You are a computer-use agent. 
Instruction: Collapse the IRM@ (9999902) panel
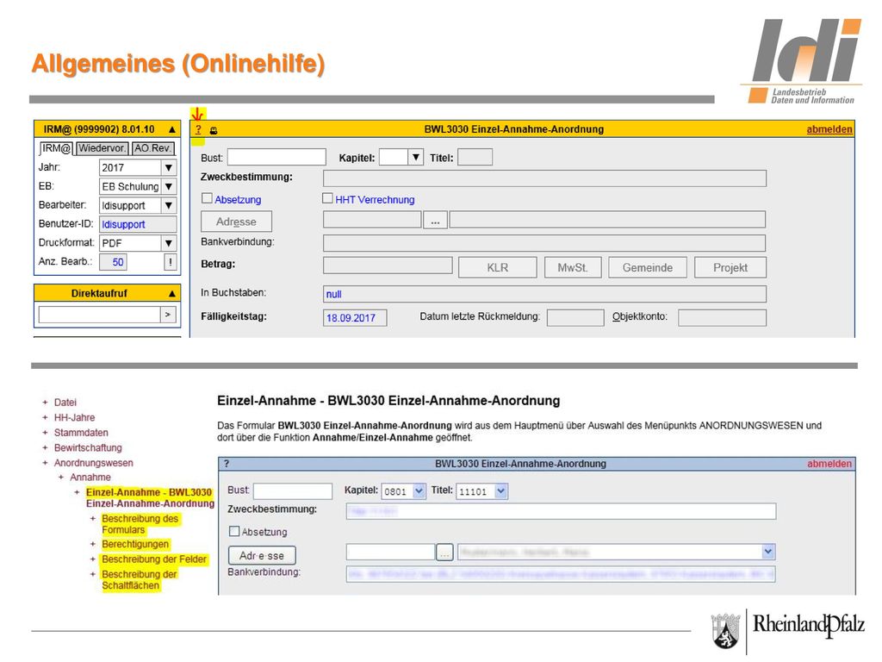click(x=172, y=129)
